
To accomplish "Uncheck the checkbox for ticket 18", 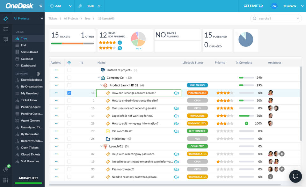I will click(69, 93).
